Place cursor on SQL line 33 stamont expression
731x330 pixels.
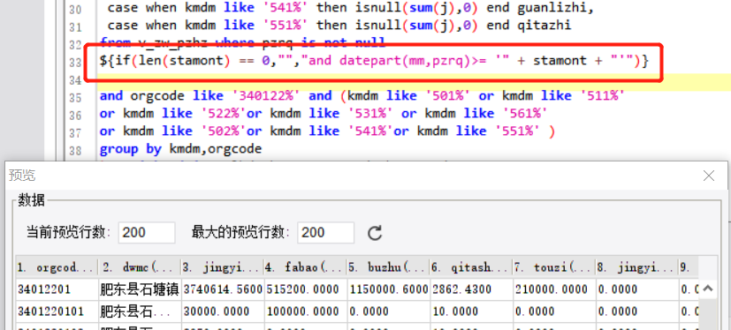point(374,61)
